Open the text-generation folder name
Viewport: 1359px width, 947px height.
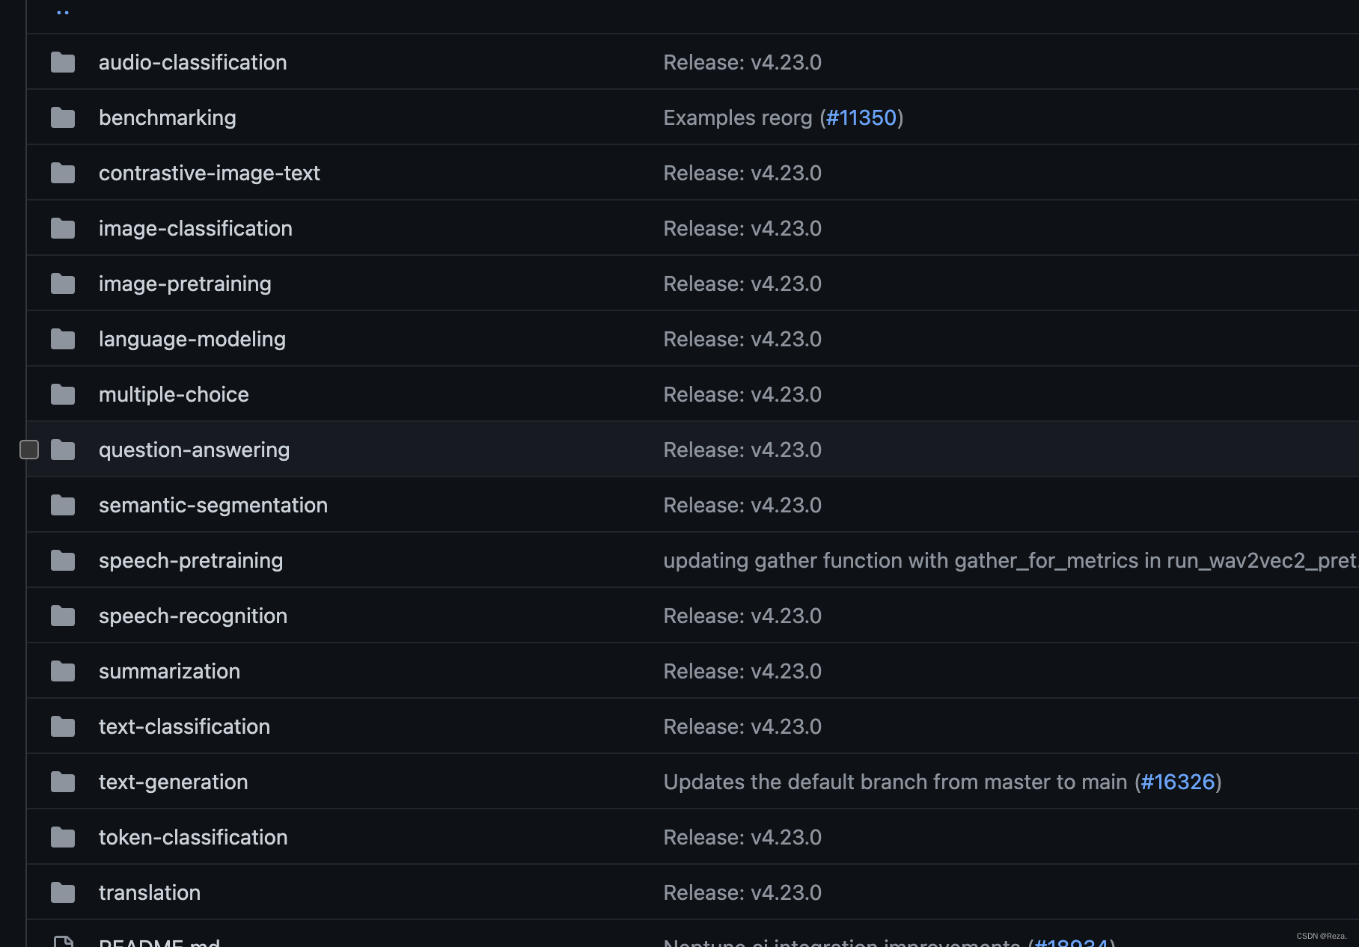coord(174,782)
